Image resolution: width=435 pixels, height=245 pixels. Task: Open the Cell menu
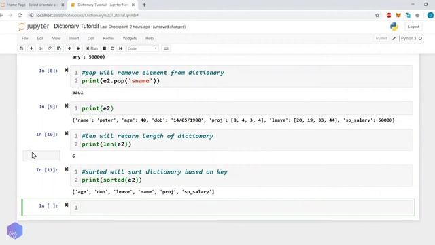click(x=90, y=38)
